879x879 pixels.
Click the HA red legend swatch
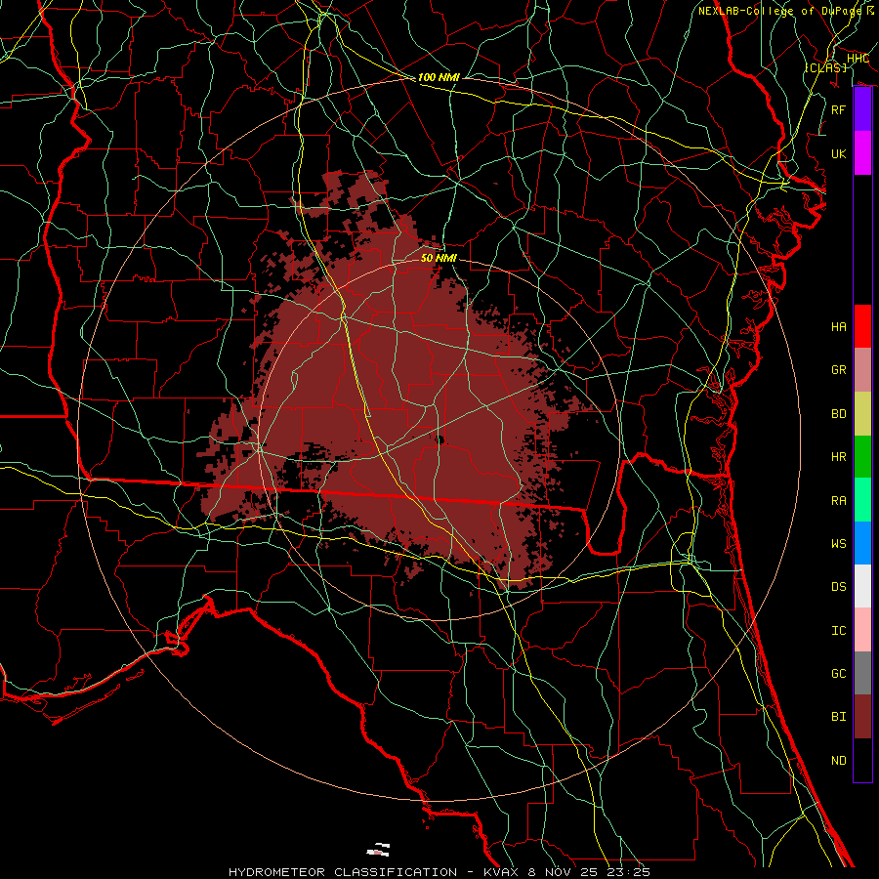[x=862, y=326]
